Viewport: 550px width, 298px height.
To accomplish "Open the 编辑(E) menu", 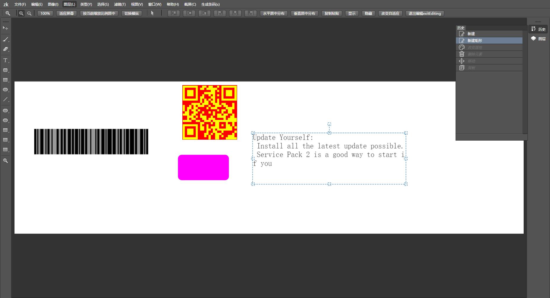I will pyautogui.click(x=37, y=4).
